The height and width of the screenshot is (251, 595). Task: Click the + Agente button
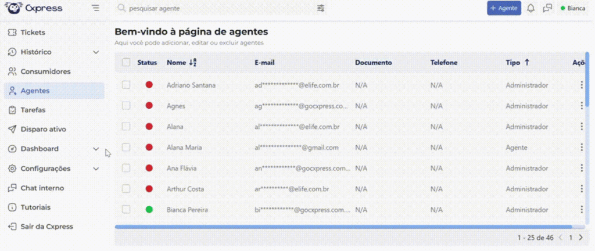pyautogui.click(x=504, y=8)
